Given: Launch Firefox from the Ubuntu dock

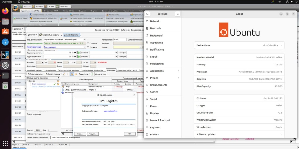Looking at the screenshot, I should (x=5, y=11).
